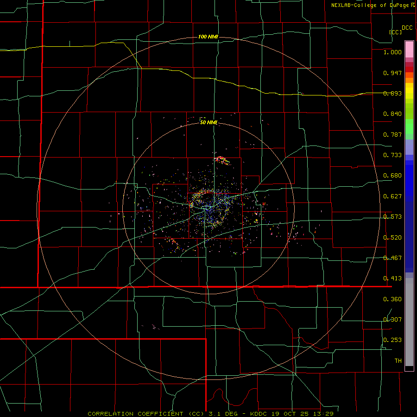The height and width of the screenshot is (417, 417).
Task: Select the 0.733 scale value
Action: pos(392,155)
